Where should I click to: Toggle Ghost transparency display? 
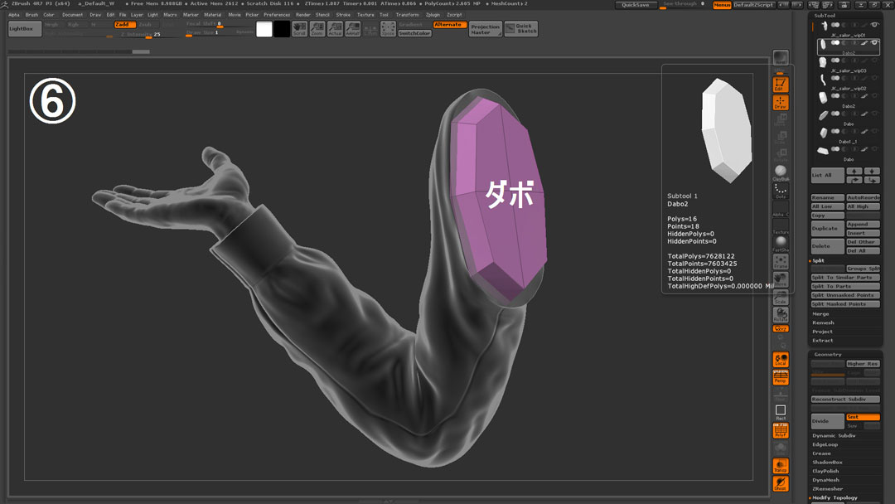(781, 483)
